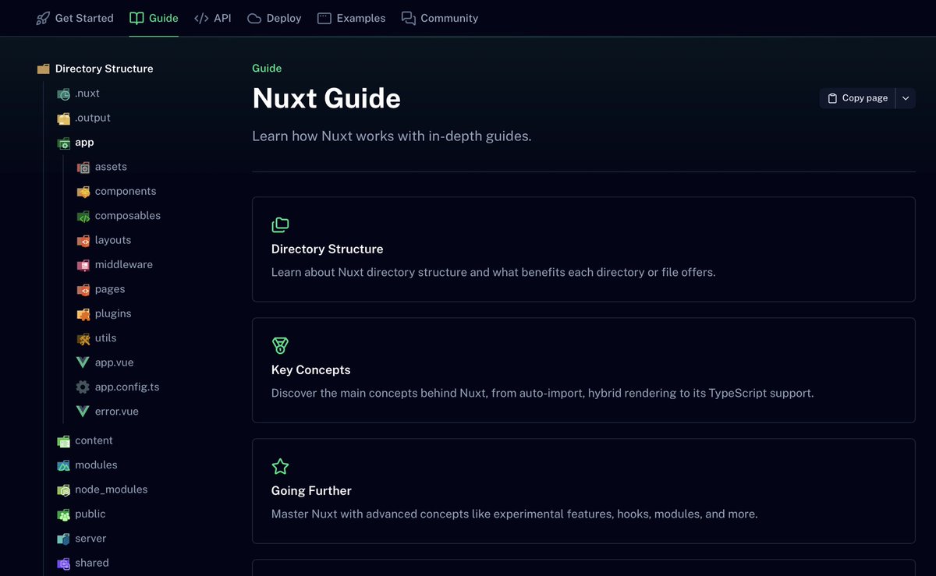Click the Vue logo icon beside app.vue
The width and height of the screenshot is (936, 576).
point(83,362)
